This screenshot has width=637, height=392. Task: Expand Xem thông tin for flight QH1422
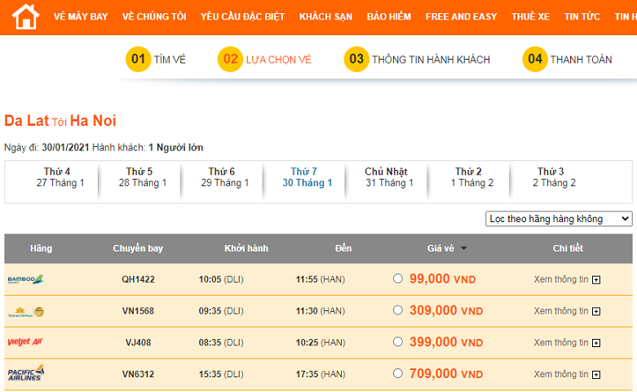[x=567, y=279]
